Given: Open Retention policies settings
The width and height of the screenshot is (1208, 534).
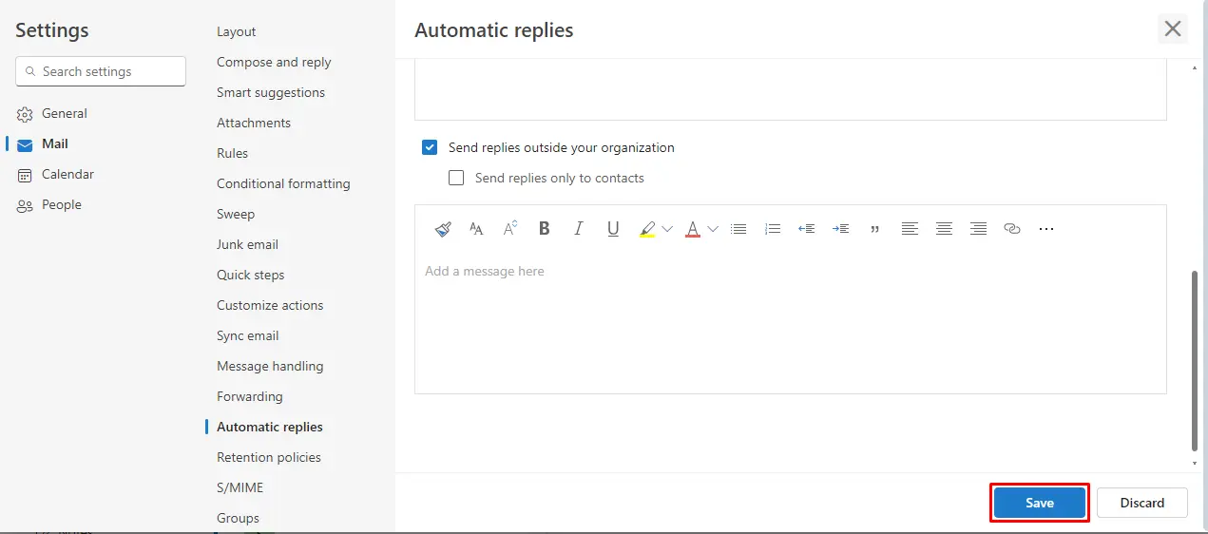Looking at the screenshot, I should (x=269, y=457).
